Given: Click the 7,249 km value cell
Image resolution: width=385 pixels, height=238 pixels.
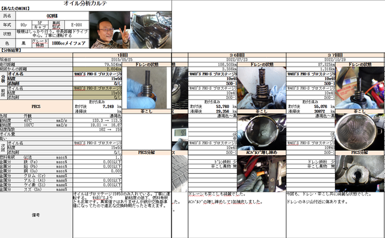Looking at the screenshot, I should click(108, 106).
